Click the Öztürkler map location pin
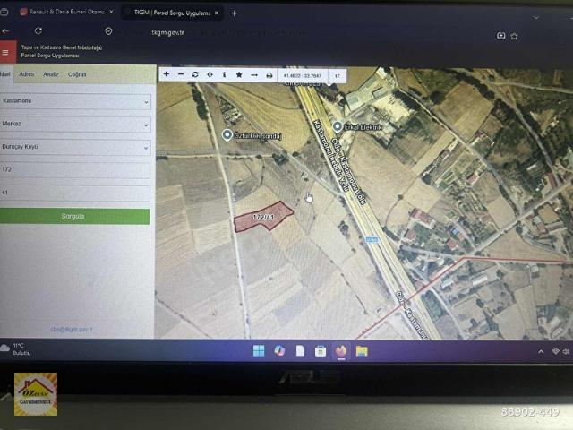 [227, 135]
